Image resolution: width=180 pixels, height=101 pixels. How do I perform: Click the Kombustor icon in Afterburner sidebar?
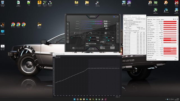coord(68,27)
